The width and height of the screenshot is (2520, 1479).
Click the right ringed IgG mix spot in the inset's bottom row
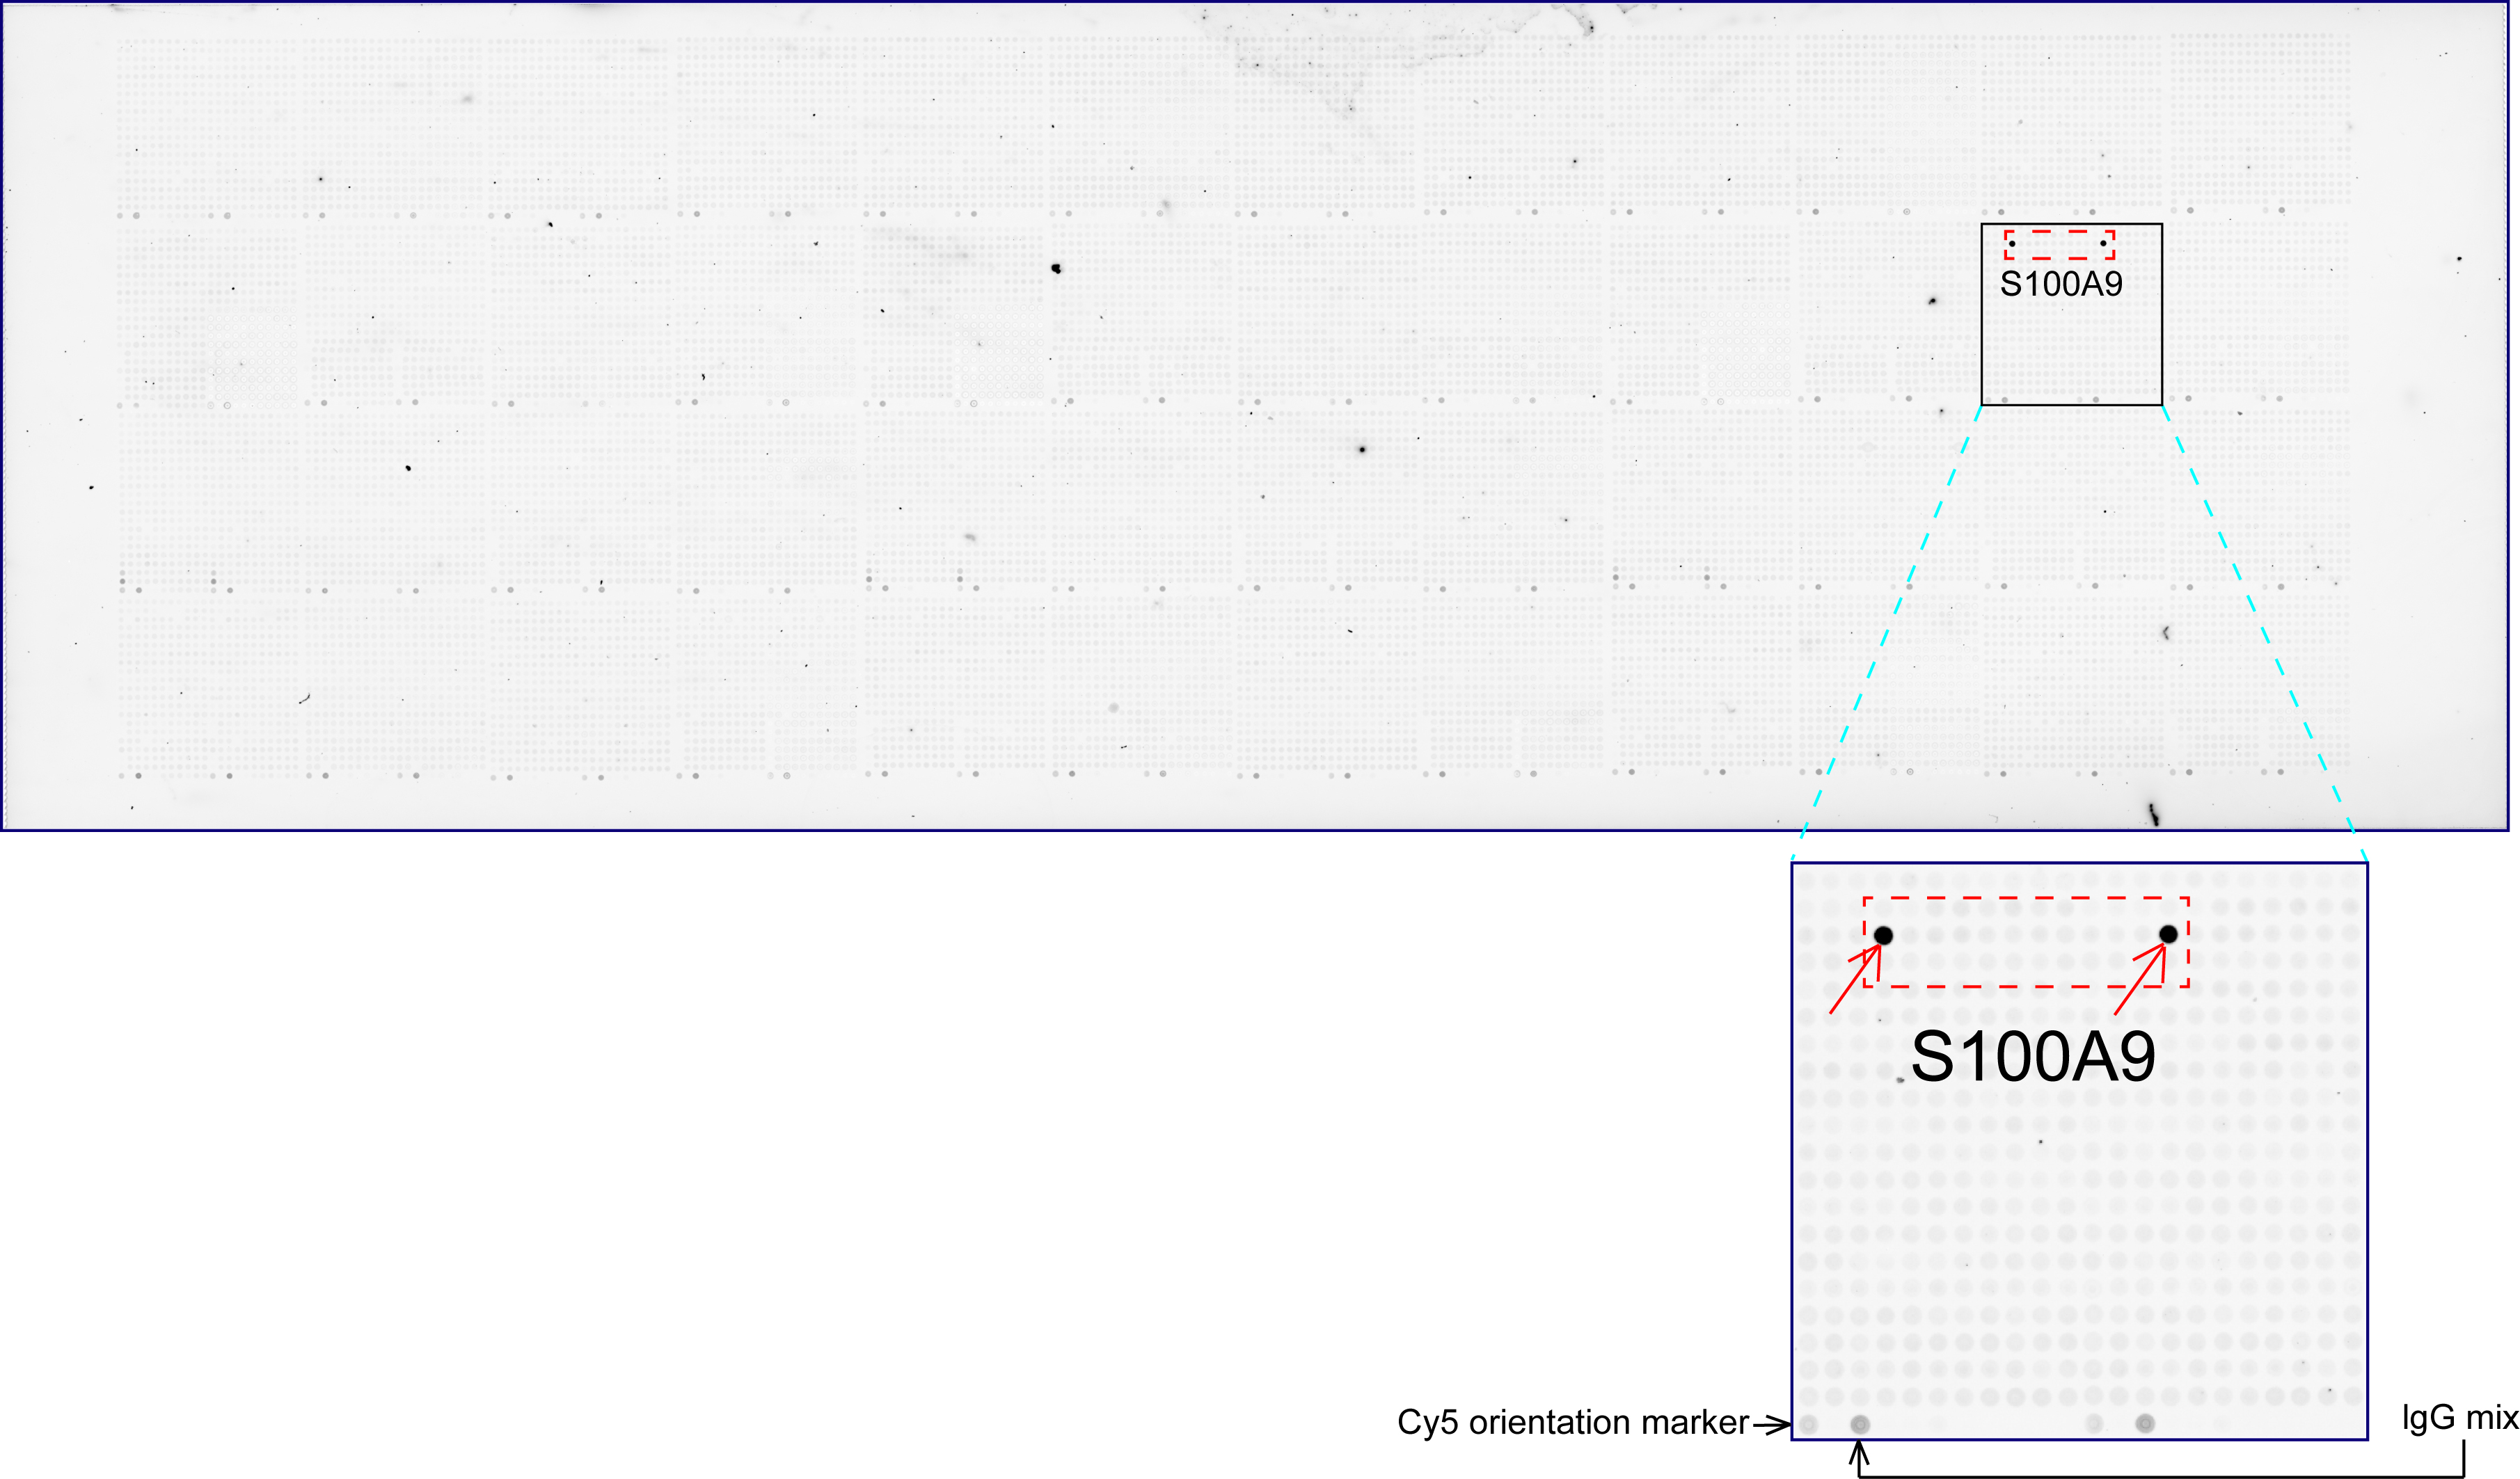point(2144,1423)
